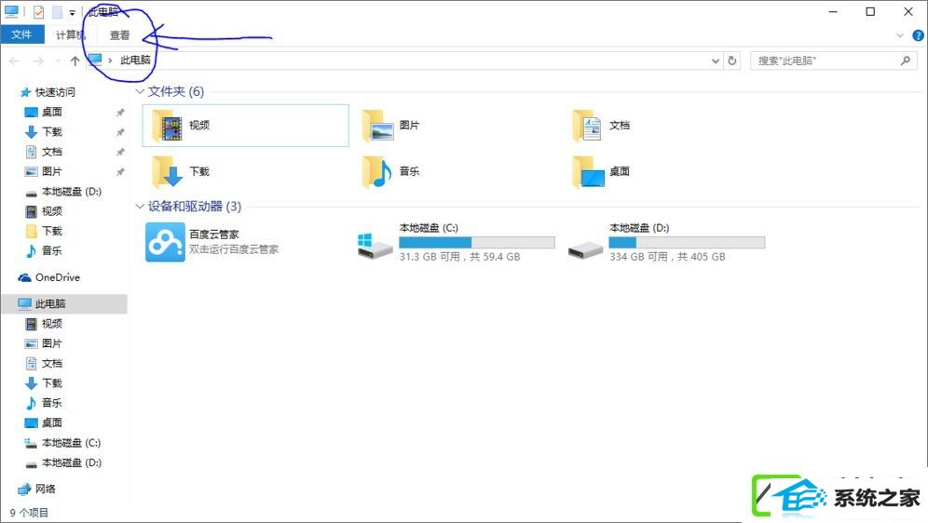Viewport: 928px width, 523px height.
Task: Open pinned 文档 under 快速访问
Action: click(x=51, y=152)
